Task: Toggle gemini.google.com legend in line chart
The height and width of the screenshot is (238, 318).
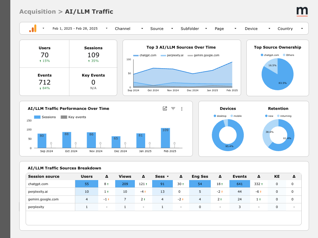Action: tap(203, 55)
